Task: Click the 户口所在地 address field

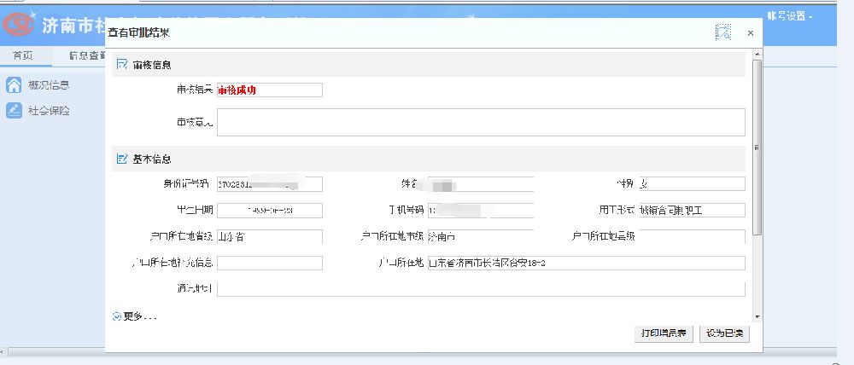Action: 586,263
